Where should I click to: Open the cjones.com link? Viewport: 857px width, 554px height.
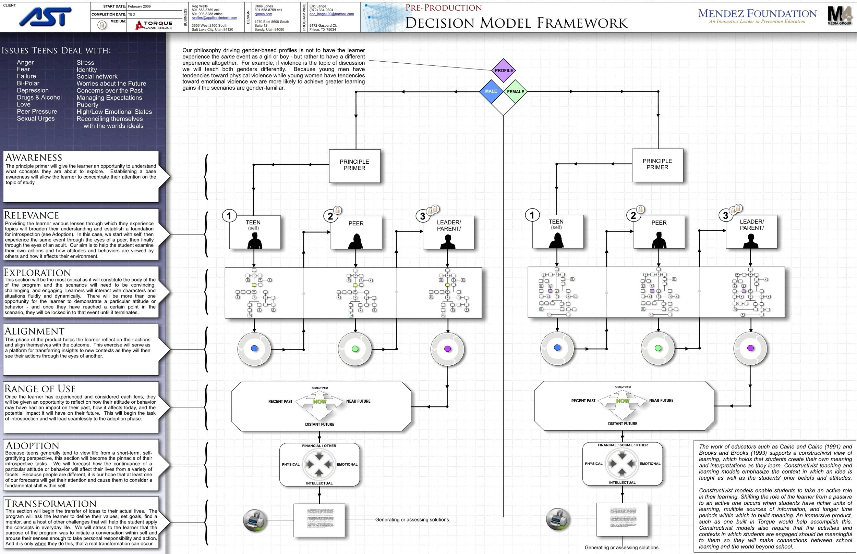(263, 14)
